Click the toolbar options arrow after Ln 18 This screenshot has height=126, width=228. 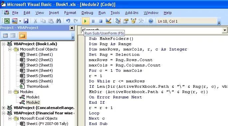219,23
